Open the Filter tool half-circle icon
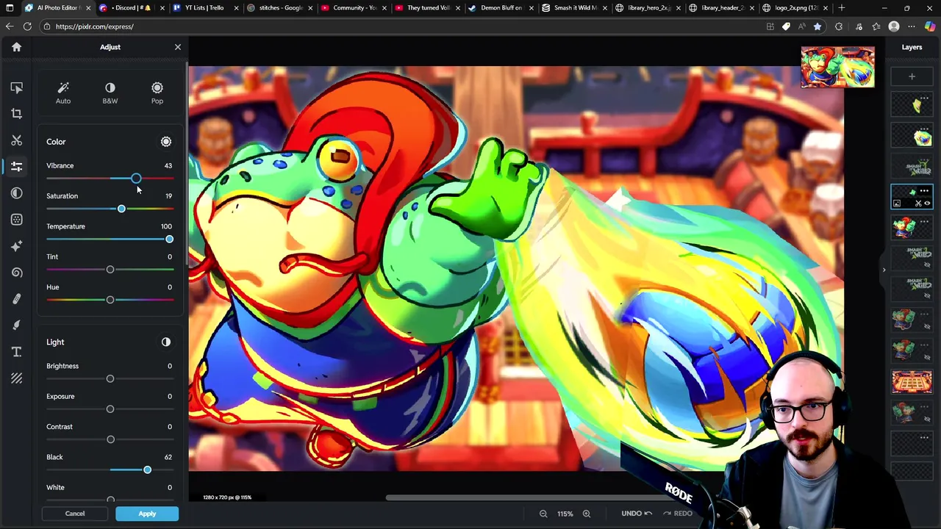941x529 pixels. click(16, 193)
